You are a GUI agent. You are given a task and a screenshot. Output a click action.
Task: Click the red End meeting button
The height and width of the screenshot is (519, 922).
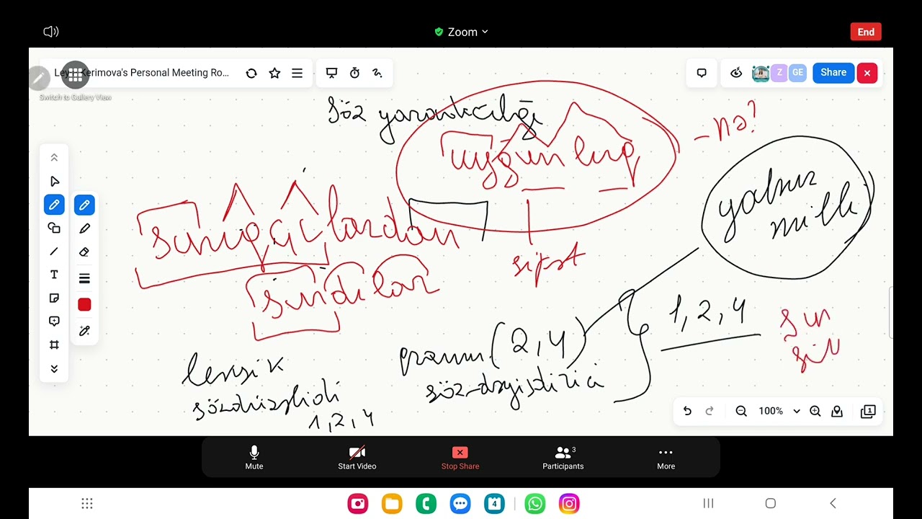(866, 32)
